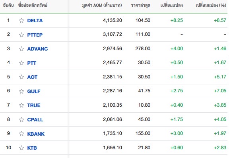Sort by the ราคาล่าสุด column header
Viewport: 235px width, 158px height.
(x=141, y=6)
